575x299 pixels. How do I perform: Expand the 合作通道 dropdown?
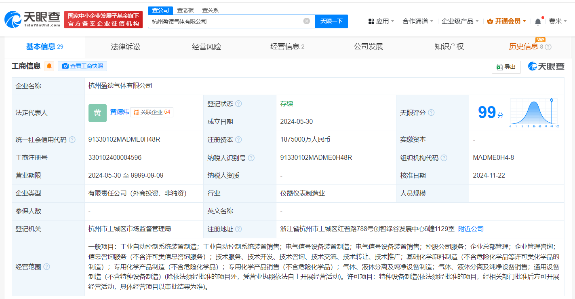[x=418, y=21]
